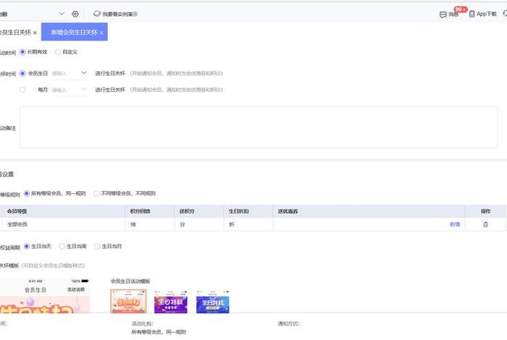Click the 会员生日活动模版 label
Viewport: 507px width, 340px height.
tap(130, 281)
